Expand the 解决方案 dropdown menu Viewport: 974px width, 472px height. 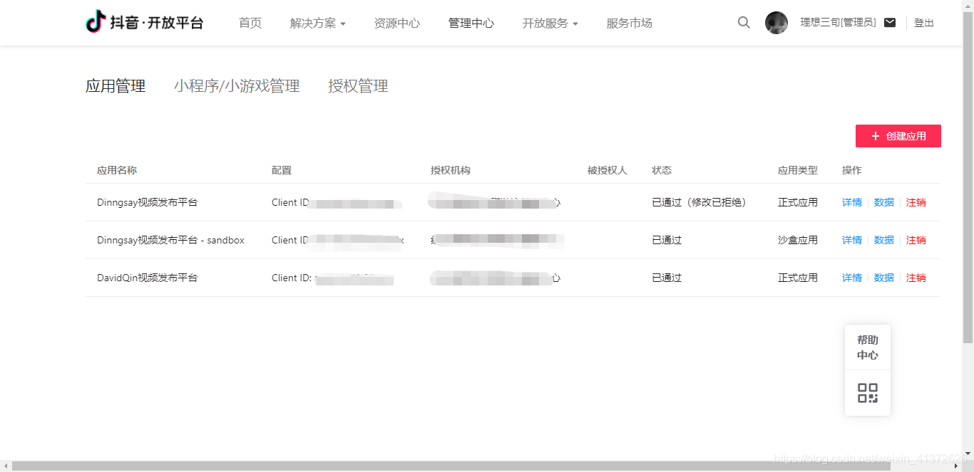312,22
